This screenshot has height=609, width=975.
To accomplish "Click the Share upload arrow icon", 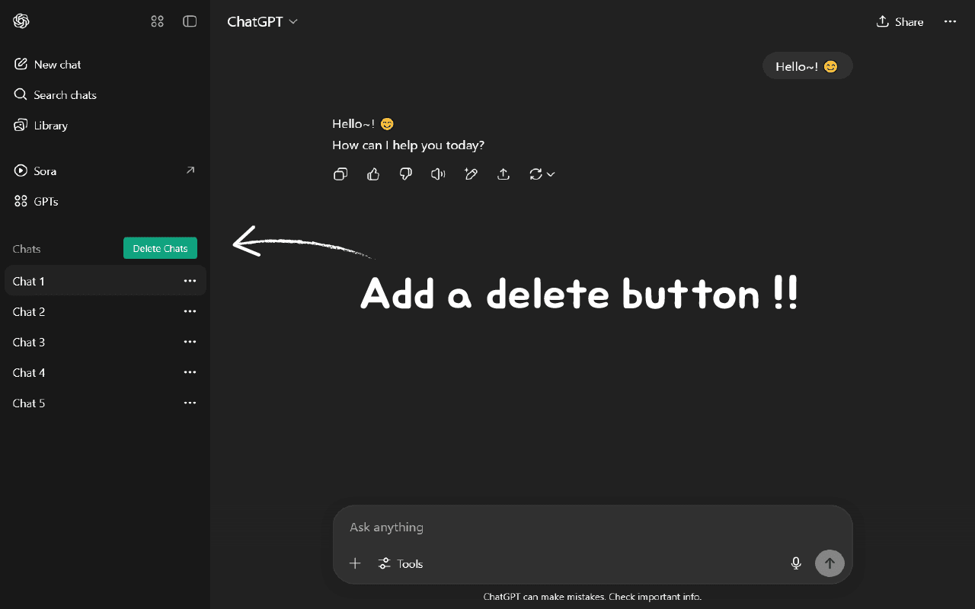I will (883, 21).
